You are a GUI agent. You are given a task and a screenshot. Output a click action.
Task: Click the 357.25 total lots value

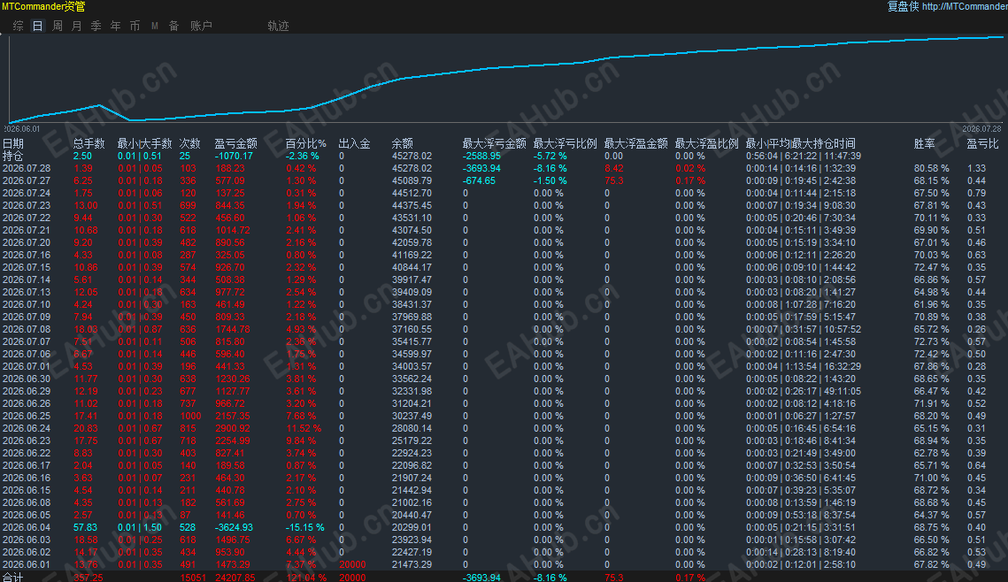point(88,578)
